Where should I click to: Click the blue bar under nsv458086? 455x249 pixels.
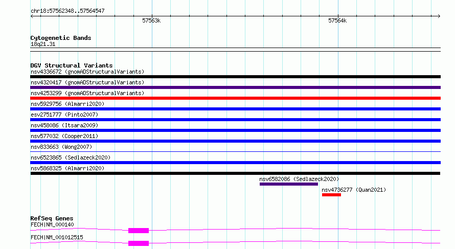click(235, 130)
